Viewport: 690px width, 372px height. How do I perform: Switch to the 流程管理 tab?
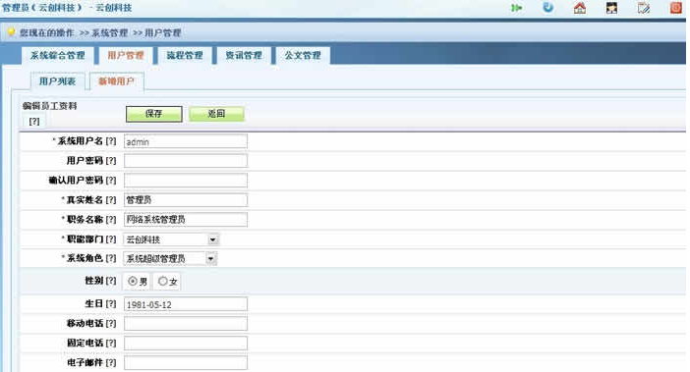[x=185, y=56]
